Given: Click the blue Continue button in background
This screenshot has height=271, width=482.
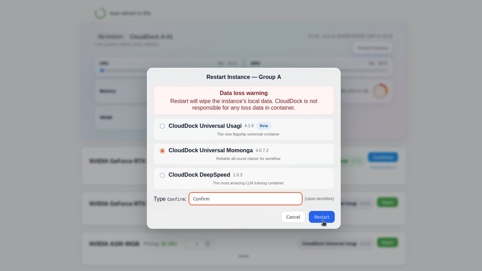Looking at the screenshot, I should click(x=383, y=157).
